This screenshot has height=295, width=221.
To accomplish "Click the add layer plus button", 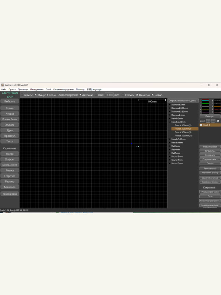I will [x=208, y=121].
